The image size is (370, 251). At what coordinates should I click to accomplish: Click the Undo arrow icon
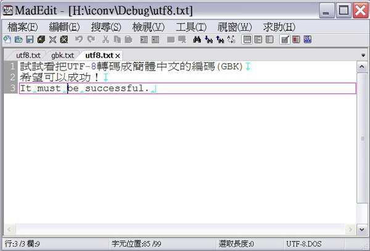click(79, 40)
